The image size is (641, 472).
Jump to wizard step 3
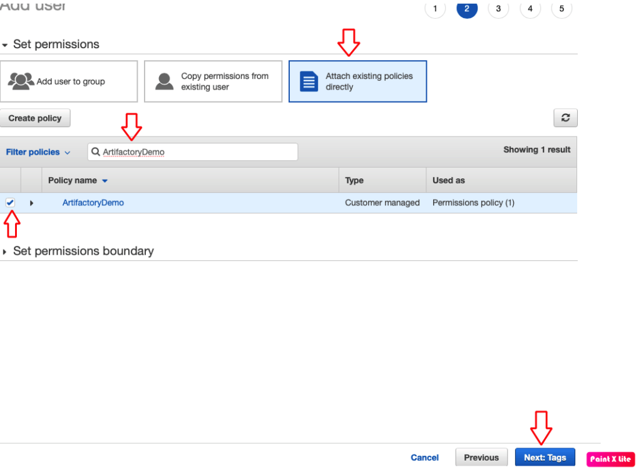point(498,8)
